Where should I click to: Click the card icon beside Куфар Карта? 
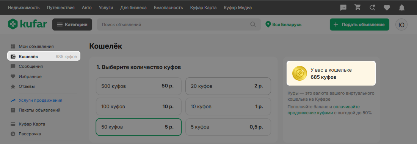(13, 124)
